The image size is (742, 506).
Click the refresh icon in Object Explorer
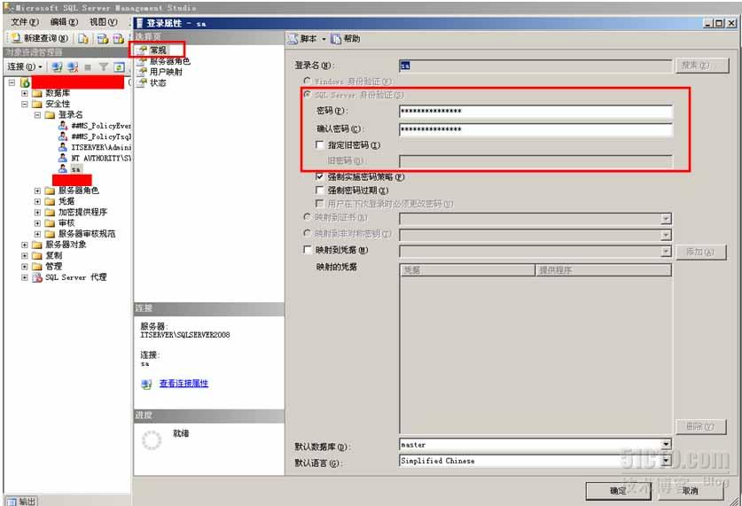119,67
